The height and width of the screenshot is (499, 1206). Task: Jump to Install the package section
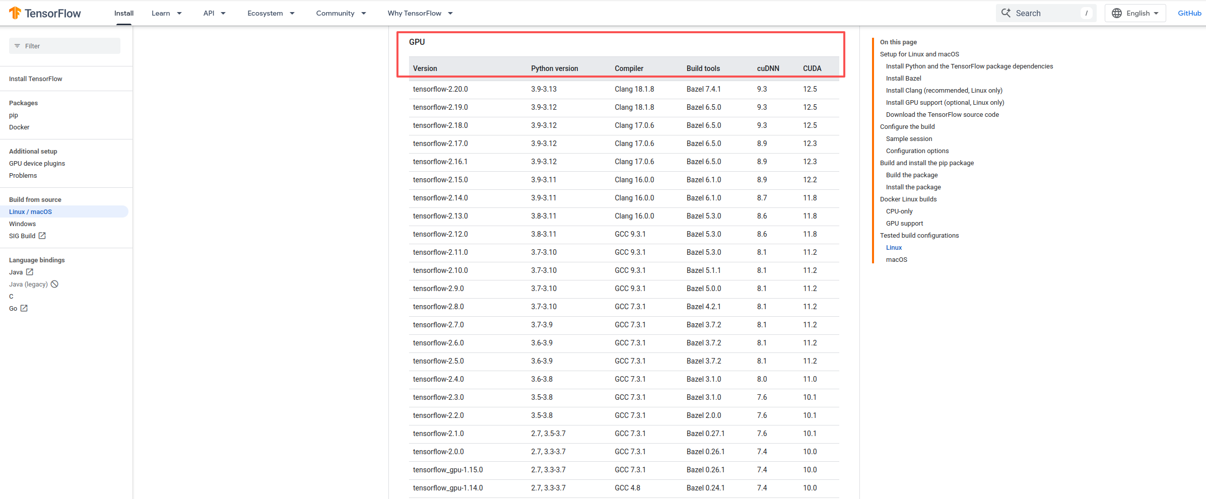pyautogui.click(x=913, y=187)
